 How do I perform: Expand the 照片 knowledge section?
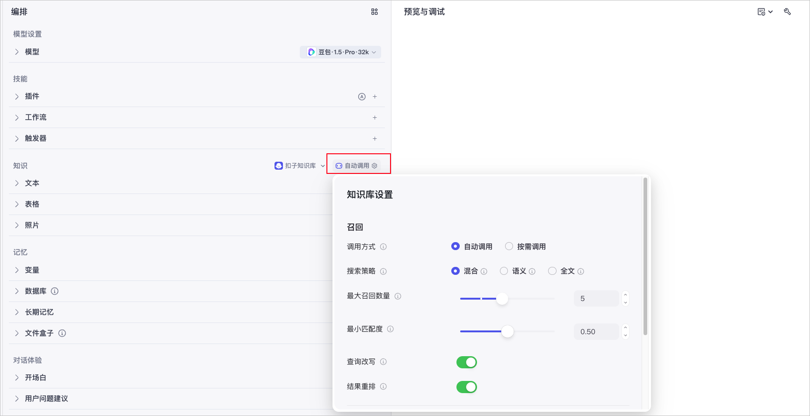pyautogui.click(x=17, y=225)
